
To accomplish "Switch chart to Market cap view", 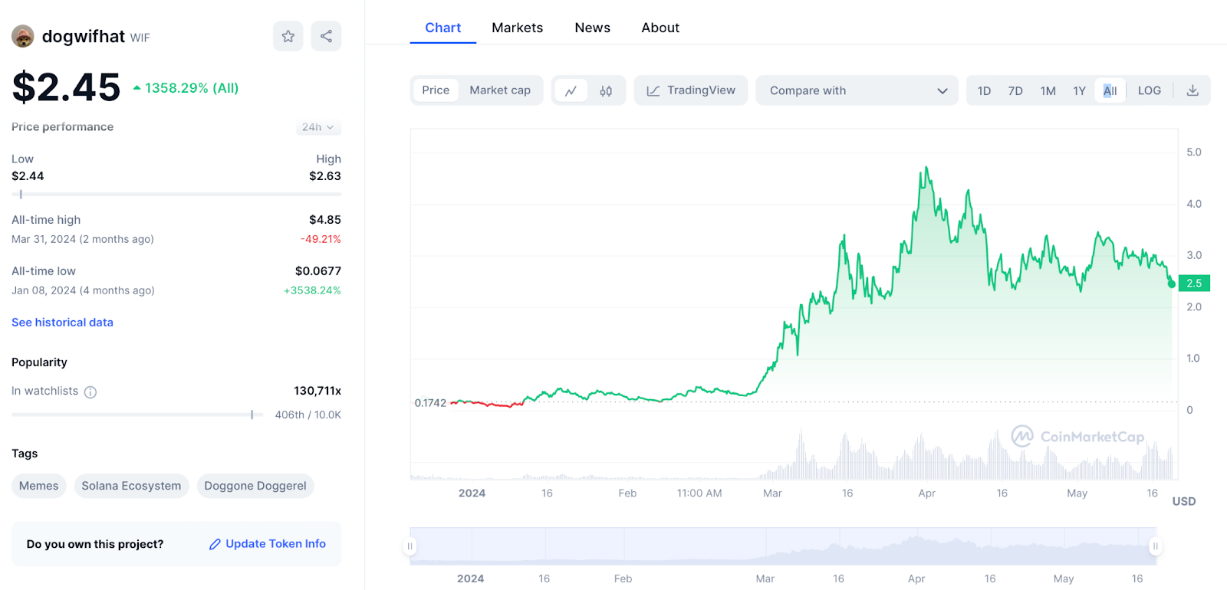I will [500, 90].
